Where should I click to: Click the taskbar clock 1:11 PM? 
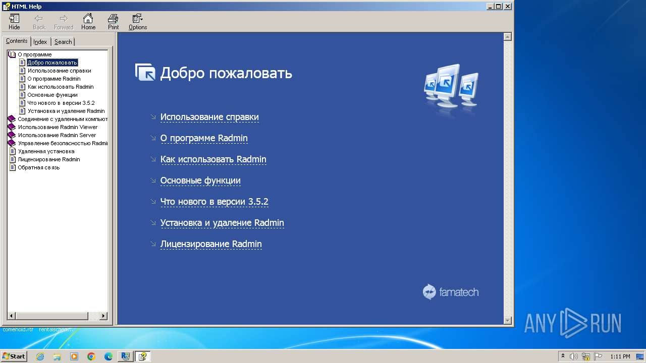point(620,356)
